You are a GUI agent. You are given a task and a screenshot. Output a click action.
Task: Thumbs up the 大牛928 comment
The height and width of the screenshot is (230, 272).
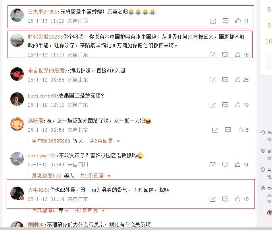[x=237, y=199]
